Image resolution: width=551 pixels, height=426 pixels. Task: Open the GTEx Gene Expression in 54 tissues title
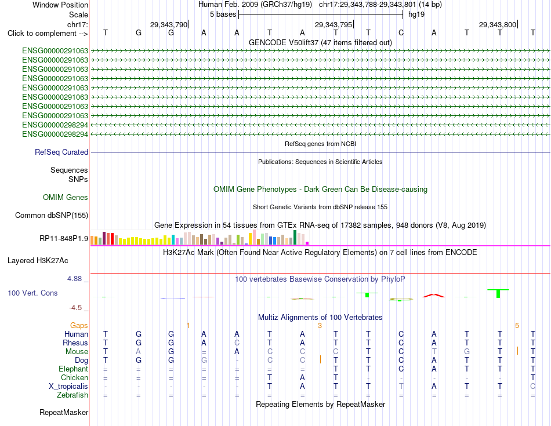click(x=320, y=225)
